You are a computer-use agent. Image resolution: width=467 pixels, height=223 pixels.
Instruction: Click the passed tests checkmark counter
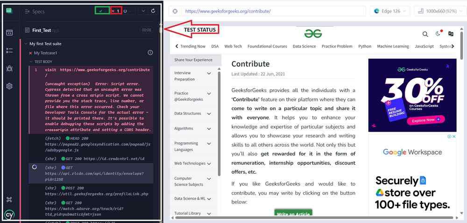tap(102, 11)
